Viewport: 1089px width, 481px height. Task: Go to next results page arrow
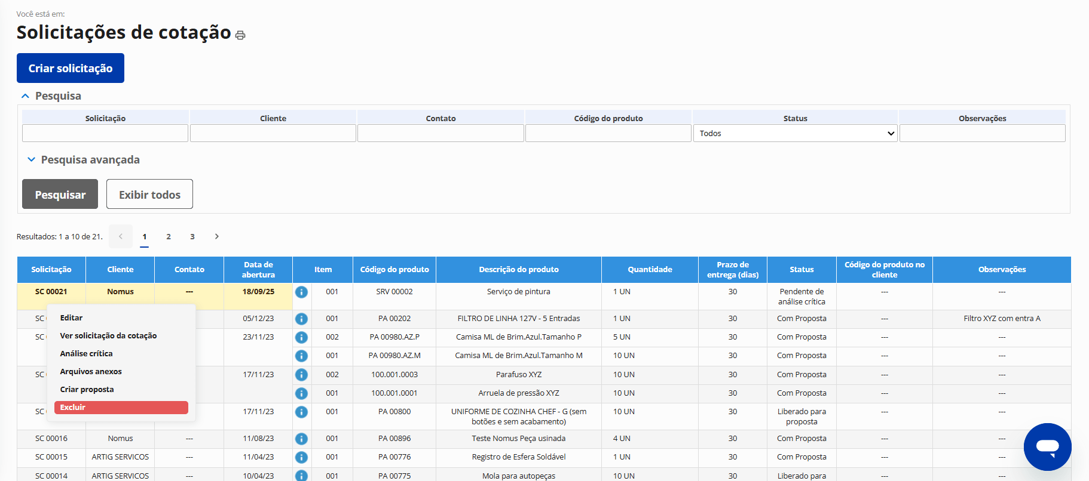pyautogui.click(x=217, y=236)
